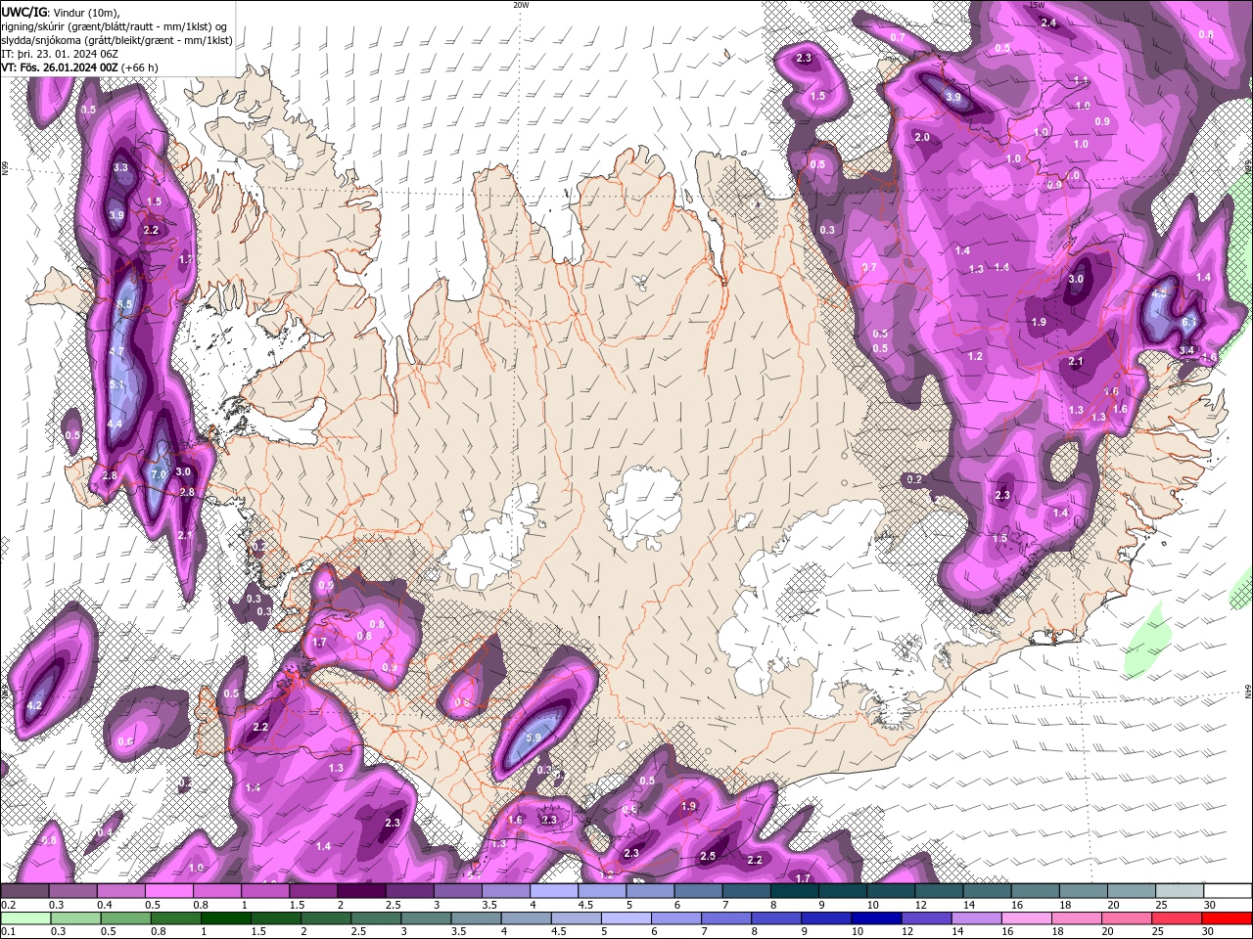This screenshot has width=1253, height=939.
Task: Click the 'UWC/IG: Vindur (10m)' title line
Action: point(60,12)
